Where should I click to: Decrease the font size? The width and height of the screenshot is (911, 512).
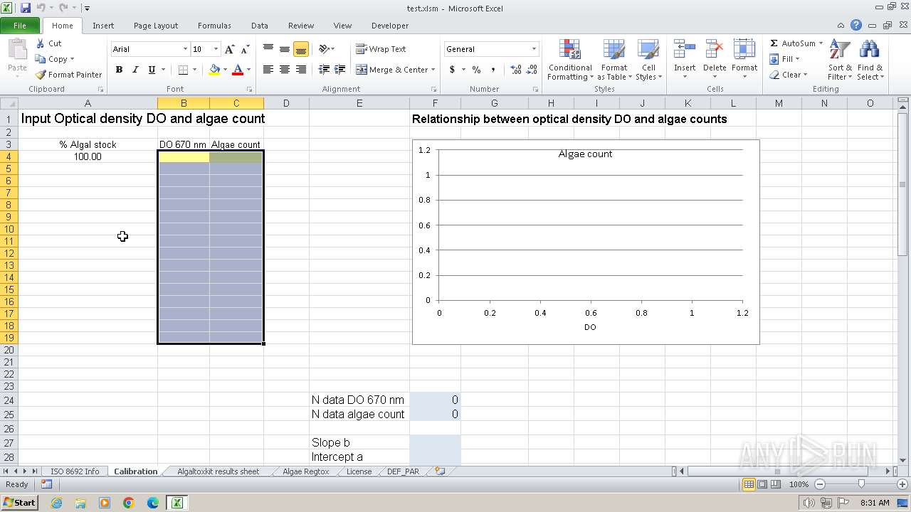pyautogui.click(x=245, y=49)
